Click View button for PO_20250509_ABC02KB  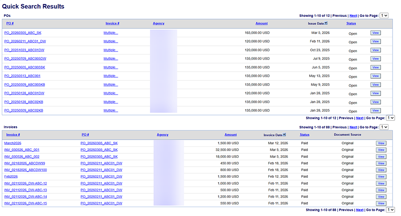coord(376,110)
